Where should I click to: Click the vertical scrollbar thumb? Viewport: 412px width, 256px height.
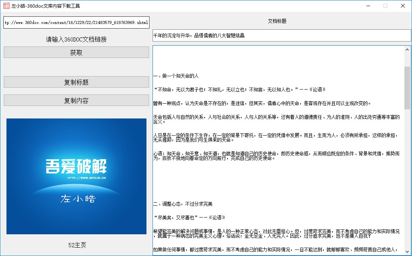click(407, 88)
